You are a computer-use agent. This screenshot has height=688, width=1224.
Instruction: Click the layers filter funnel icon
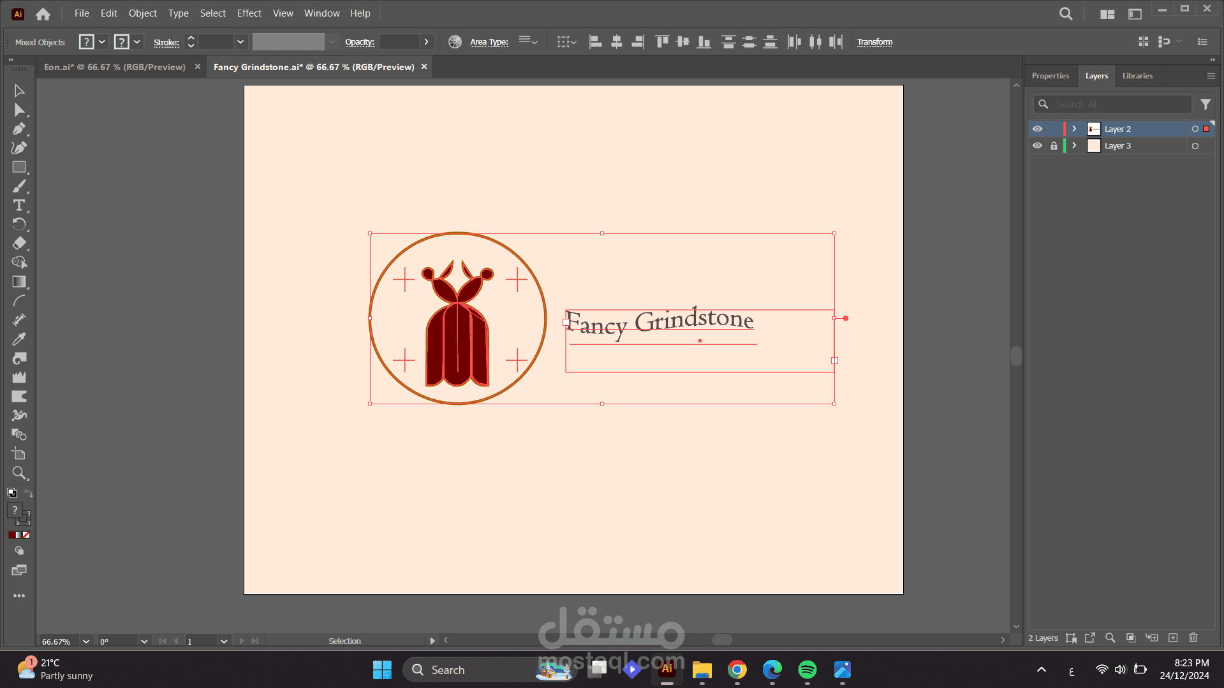(1206, 104)
